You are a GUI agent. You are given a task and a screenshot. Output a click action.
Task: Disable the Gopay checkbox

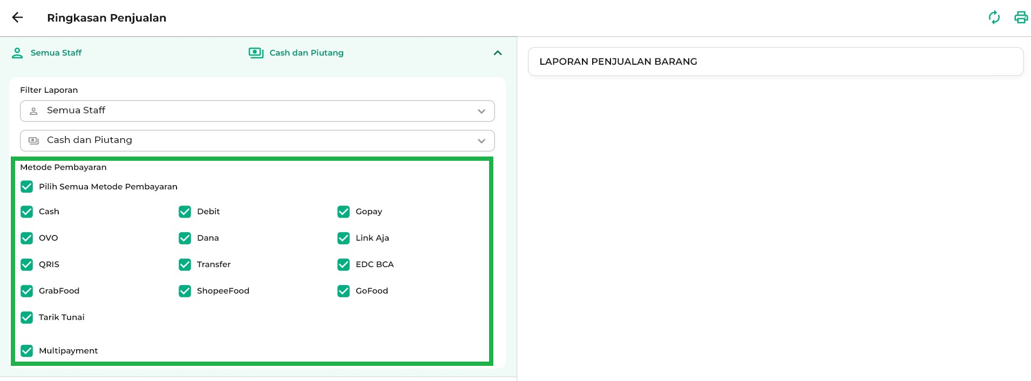(x=343, y=212)
